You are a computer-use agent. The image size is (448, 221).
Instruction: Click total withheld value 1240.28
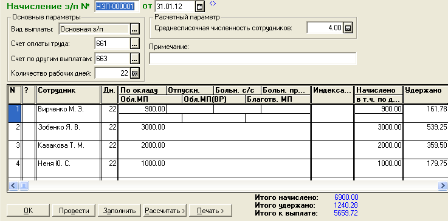pos(346,205)
